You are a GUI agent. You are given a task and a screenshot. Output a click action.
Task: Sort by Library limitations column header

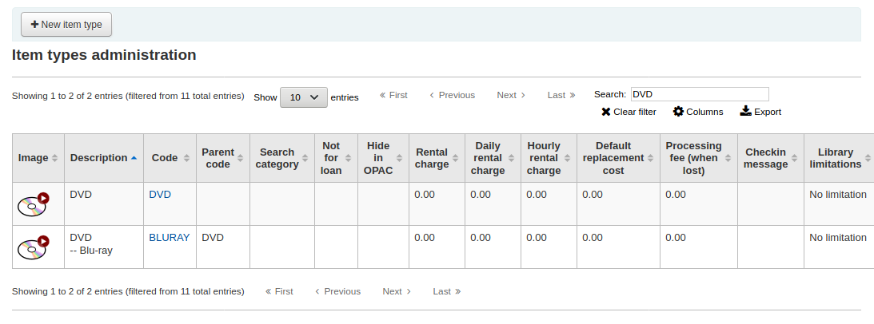pos(839,158)
